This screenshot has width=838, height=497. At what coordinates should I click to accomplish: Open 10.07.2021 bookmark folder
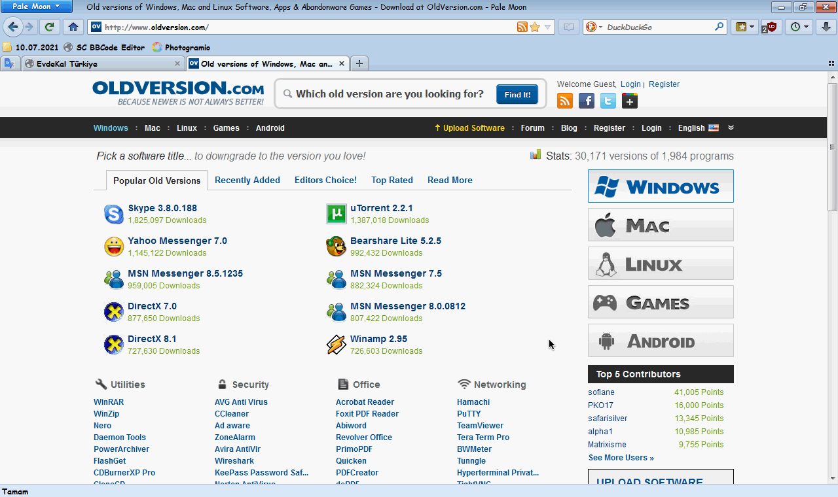(31, 47)
